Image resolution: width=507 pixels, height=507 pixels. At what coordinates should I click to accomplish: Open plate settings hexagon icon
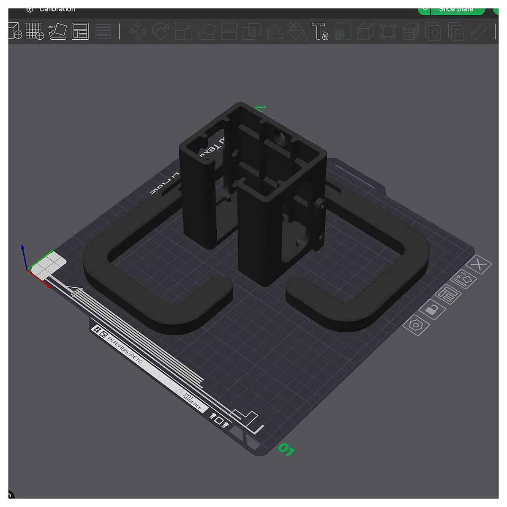pyautogui.click(x=416, y=325)
